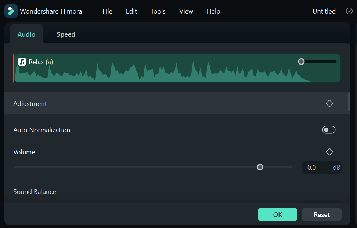This screenshot has height=228, width=357.
Task: Click the sync checkmark icon near Untitled
Action: [349, 11]
